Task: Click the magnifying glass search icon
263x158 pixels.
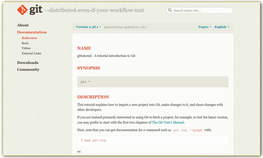Action: 170,11
